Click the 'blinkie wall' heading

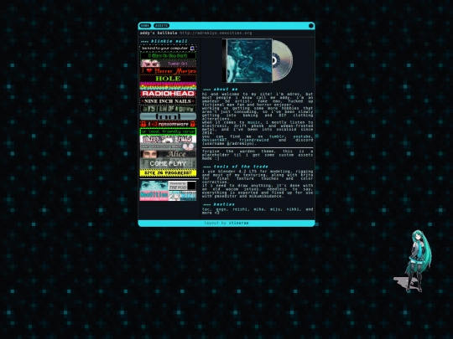[x=169, y=41]
